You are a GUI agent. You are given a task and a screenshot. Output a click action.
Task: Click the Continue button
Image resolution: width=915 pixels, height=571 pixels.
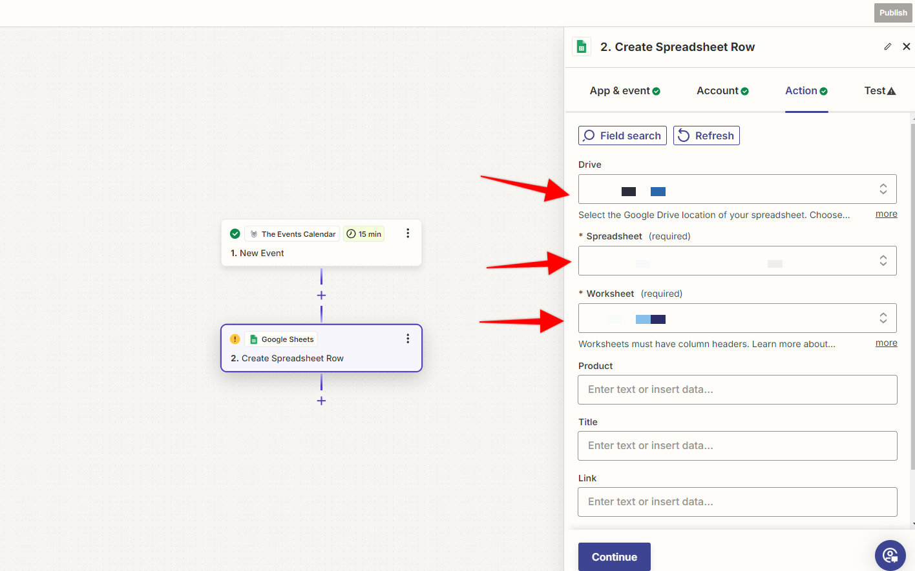coord(614,556)
